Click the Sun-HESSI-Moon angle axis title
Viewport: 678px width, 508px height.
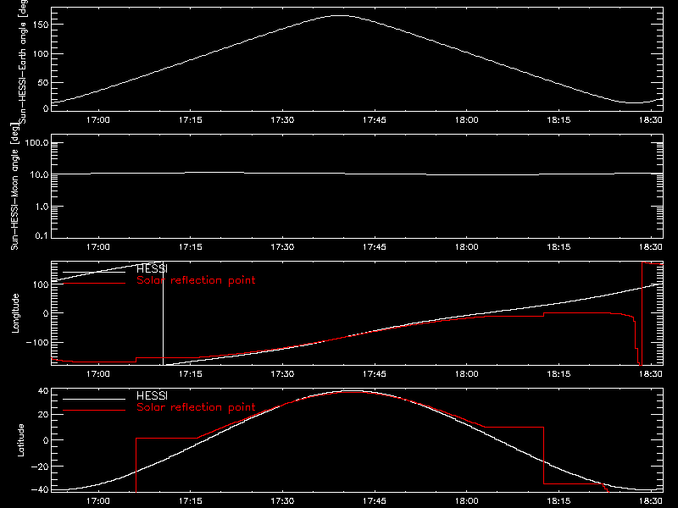point(14,186)
